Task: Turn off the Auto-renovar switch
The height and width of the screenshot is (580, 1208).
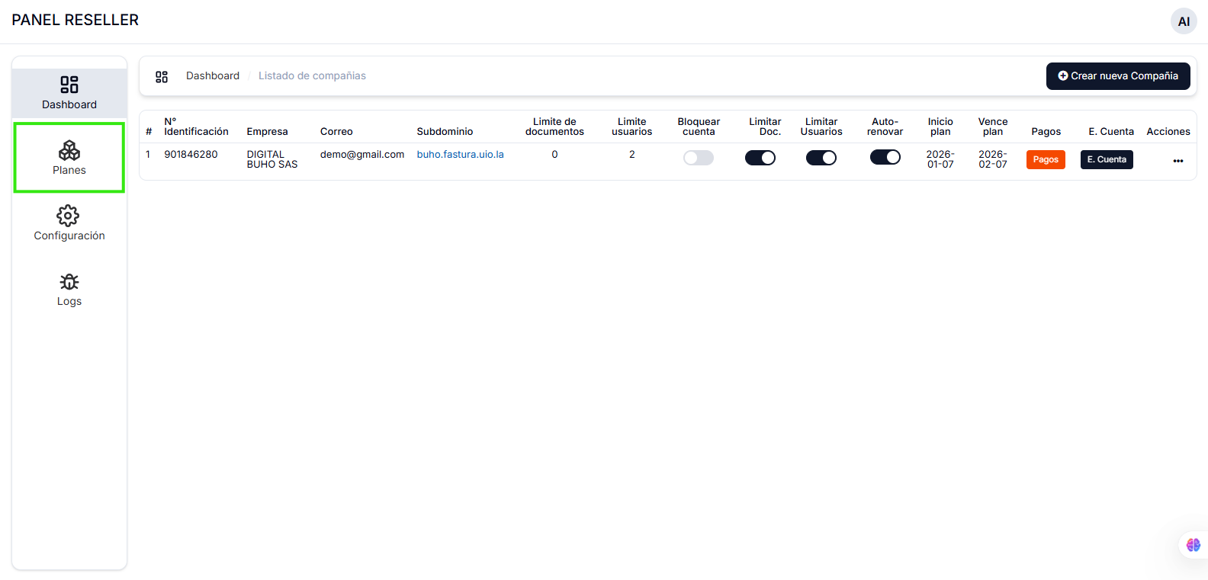Action: pyautogui.click(x=885, y=157)
